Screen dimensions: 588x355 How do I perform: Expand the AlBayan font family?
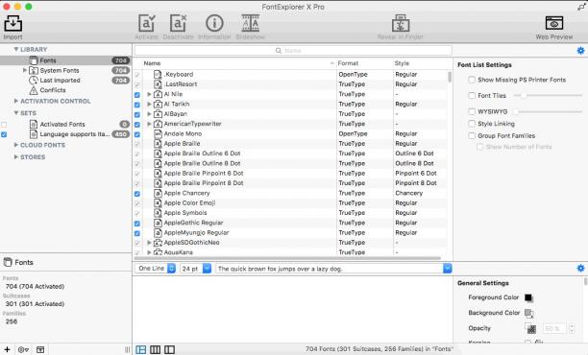149,114
